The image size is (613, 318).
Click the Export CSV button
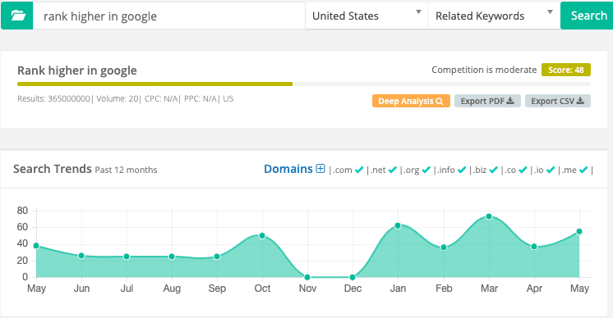(557, 101)
